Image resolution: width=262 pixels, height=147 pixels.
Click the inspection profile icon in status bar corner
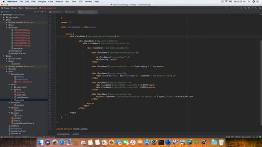pyautogui.click(x=260, y=137)
